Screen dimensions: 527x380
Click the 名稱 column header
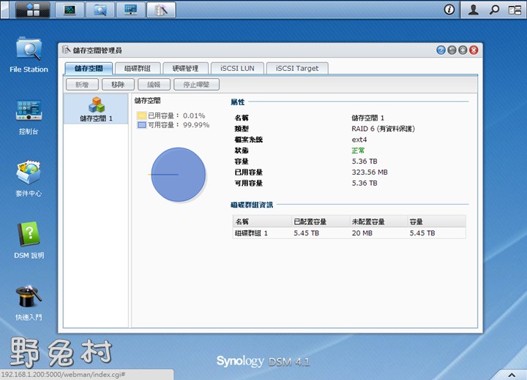(262, 221)
